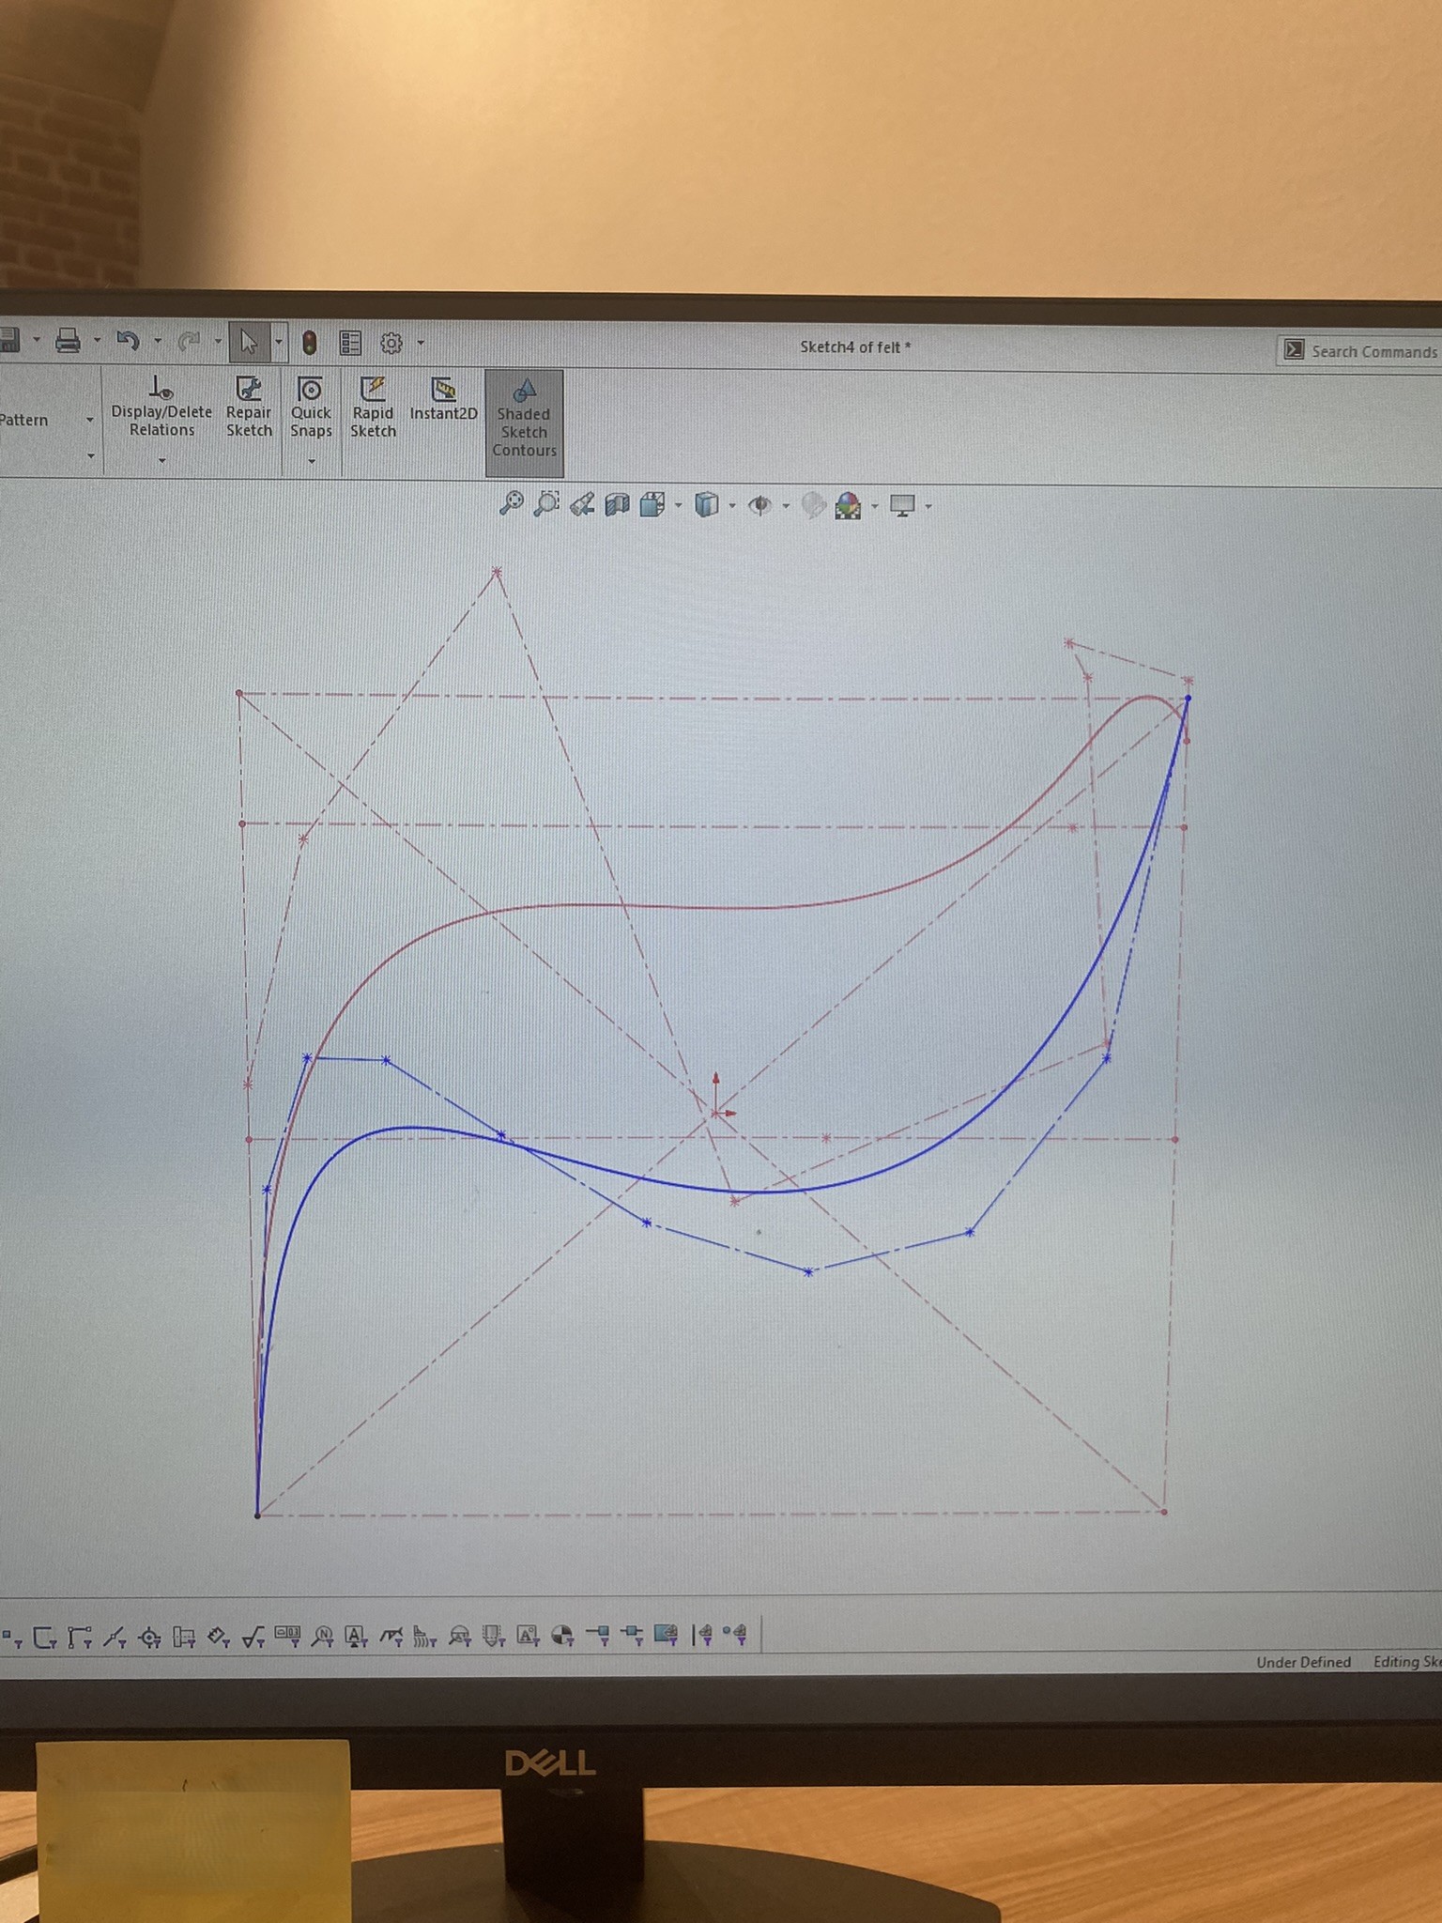Click the Zoom to Area icon
This screenshot has width=1442, height=1923.
[x=546, y=504]
